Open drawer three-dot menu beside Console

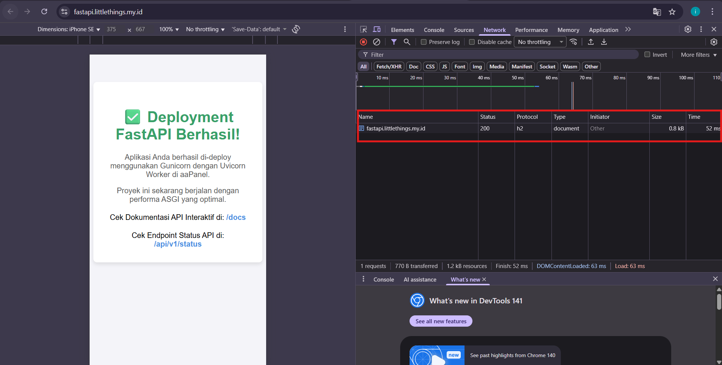click(x=363, y=279)
